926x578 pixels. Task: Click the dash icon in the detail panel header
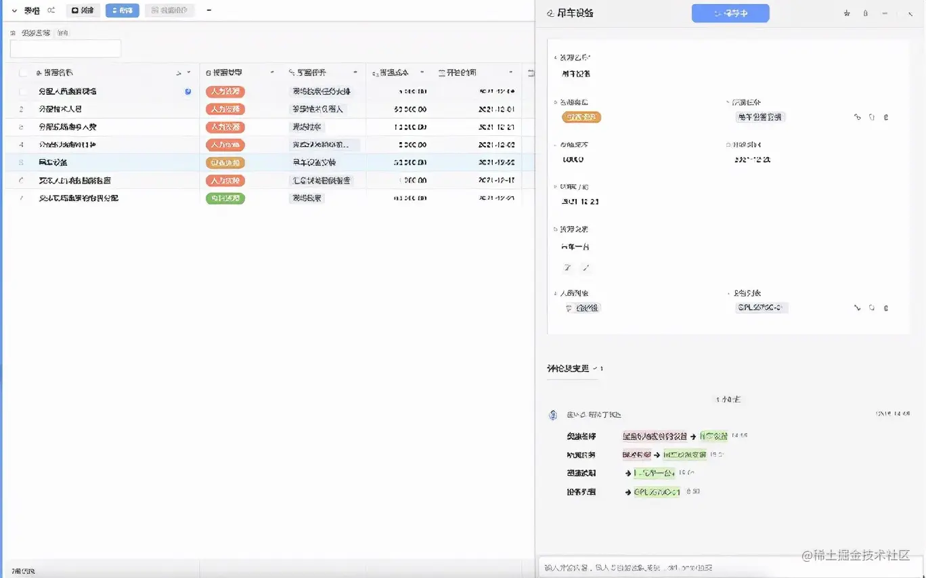[885, 14]
